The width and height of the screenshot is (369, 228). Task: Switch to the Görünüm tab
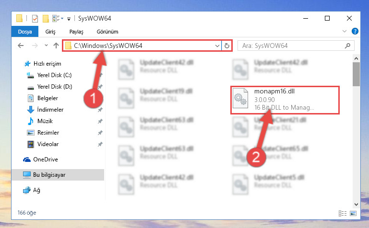(x=107, y=32)
